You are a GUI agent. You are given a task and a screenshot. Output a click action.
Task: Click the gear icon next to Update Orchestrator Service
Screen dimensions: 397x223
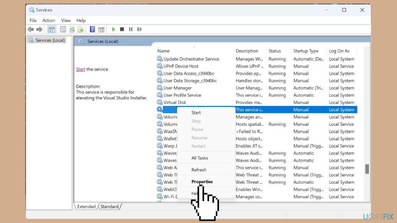(159, 59)
